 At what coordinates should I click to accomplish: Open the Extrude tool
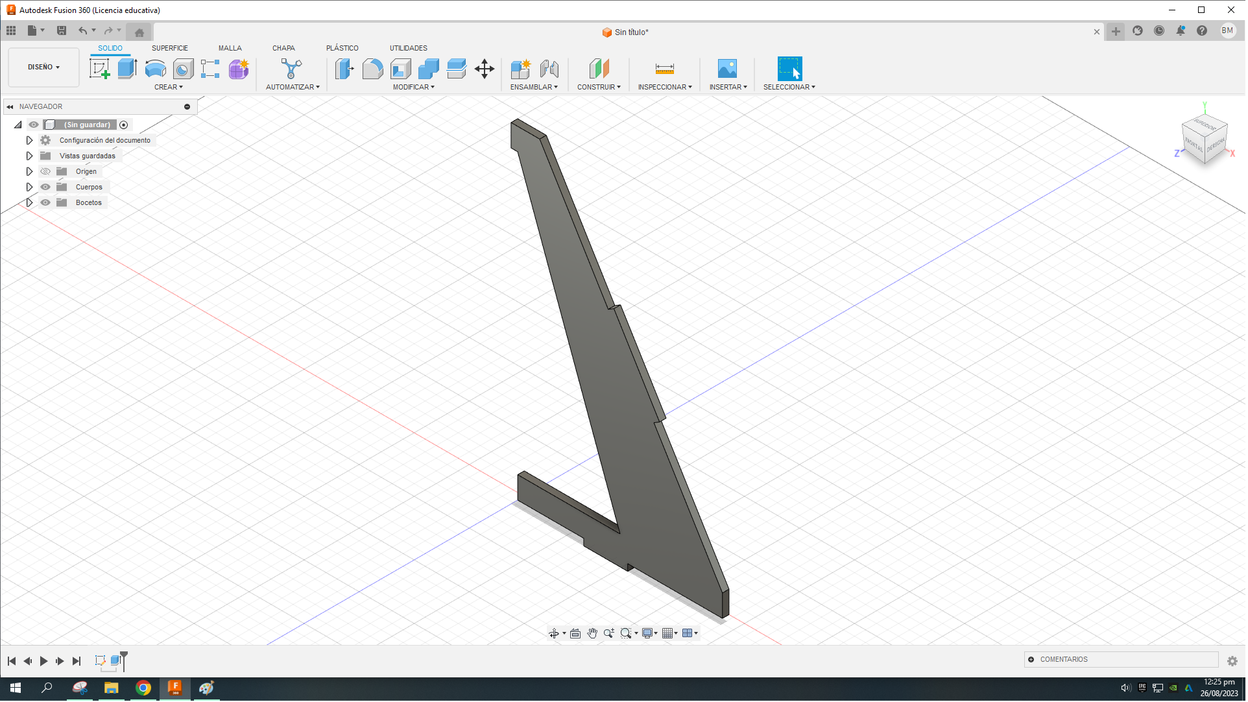126,68
